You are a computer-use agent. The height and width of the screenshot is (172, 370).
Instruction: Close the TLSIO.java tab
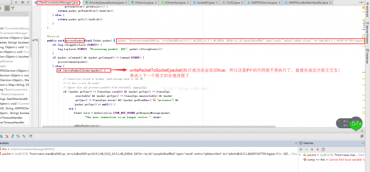tap(242, 3)
